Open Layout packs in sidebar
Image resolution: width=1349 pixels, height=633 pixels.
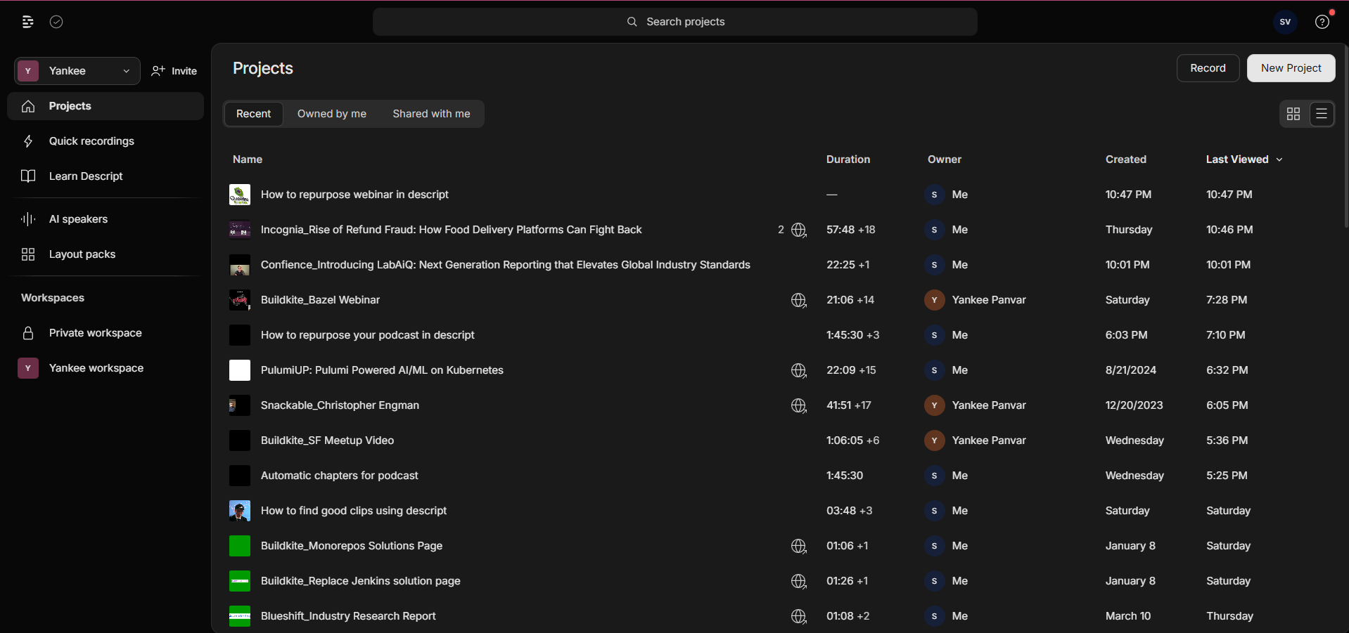coord(82,254)
